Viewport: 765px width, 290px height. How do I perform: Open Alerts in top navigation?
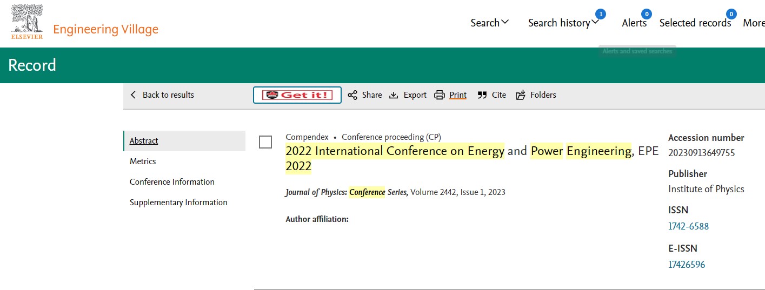[634, 23]
